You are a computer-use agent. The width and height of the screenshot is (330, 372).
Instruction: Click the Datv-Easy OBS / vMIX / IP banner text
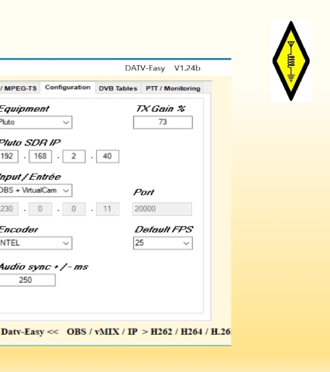(115, 332)
